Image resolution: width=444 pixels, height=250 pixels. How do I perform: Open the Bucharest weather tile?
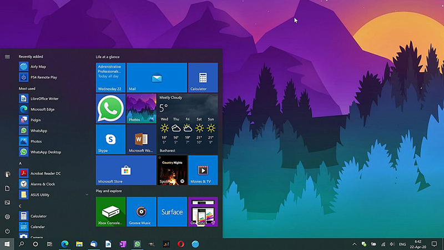pyautogui.click(x=188, y=124)
